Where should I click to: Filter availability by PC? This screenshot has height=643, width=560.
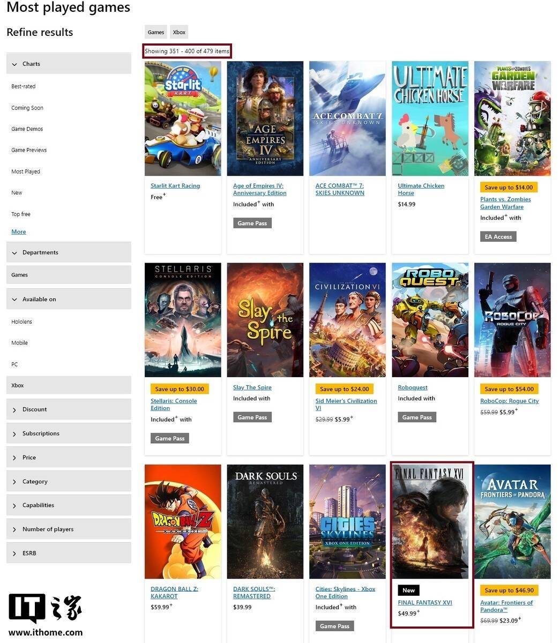pos(14,364)
